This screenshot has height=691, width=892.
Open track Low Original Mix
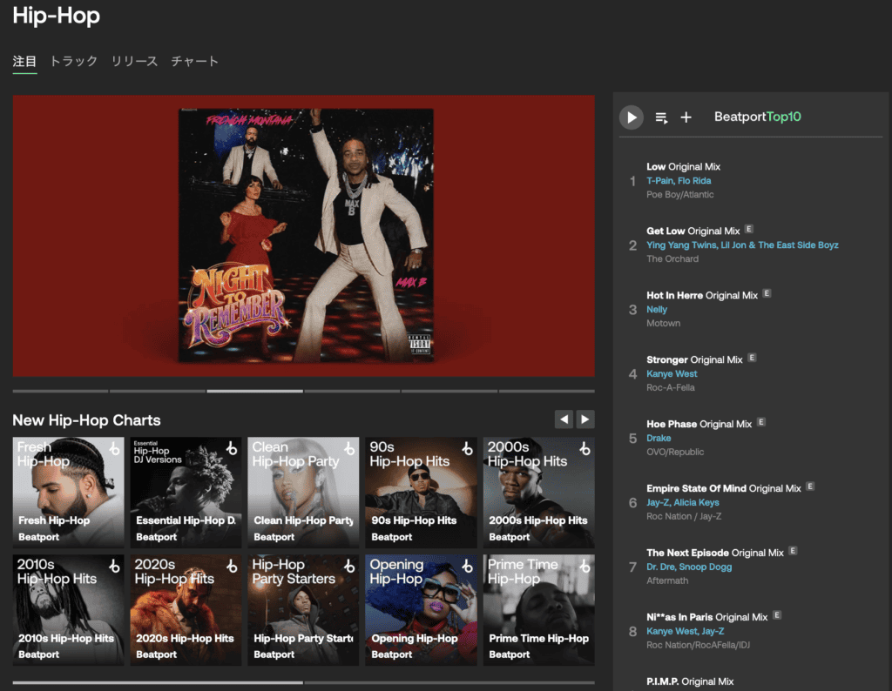[683, 166]
